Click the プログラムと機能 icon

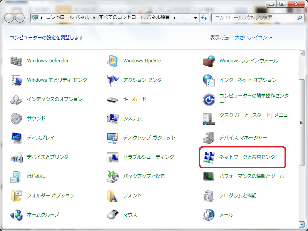pyautogui.click(x=208, y=196)
